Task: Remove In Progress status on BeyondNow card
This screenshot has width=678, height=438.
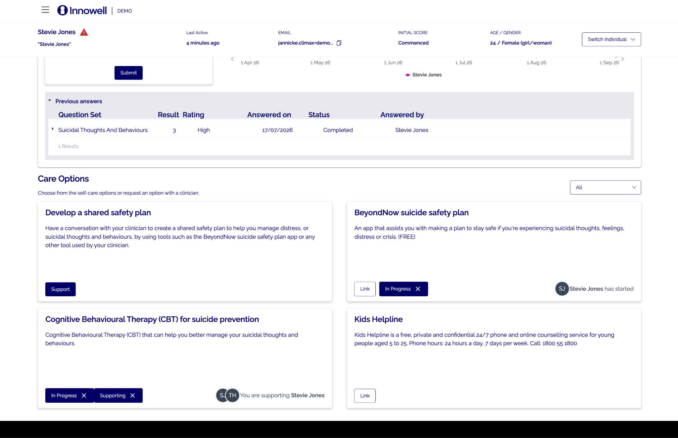Action: pos(418,289)
